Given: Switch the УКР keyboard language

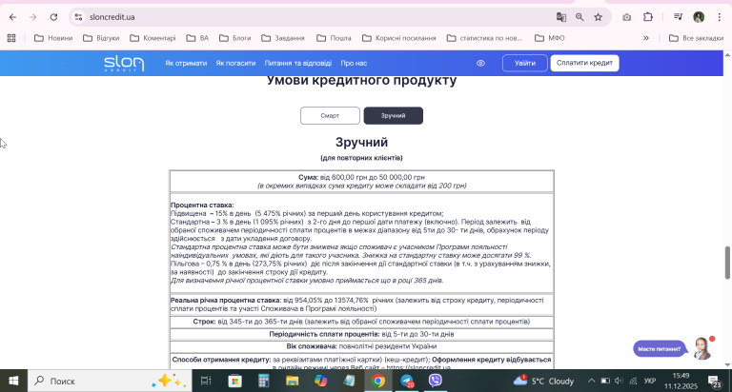Looking at the screenshot, I should pos(650,382).
